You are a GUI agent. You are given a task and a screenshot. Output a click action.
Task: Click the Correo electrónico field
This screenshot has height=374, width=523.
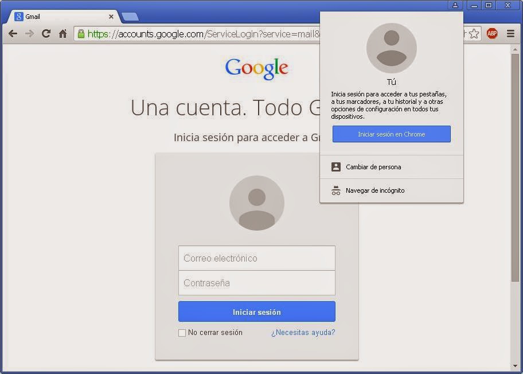(256, 258)
